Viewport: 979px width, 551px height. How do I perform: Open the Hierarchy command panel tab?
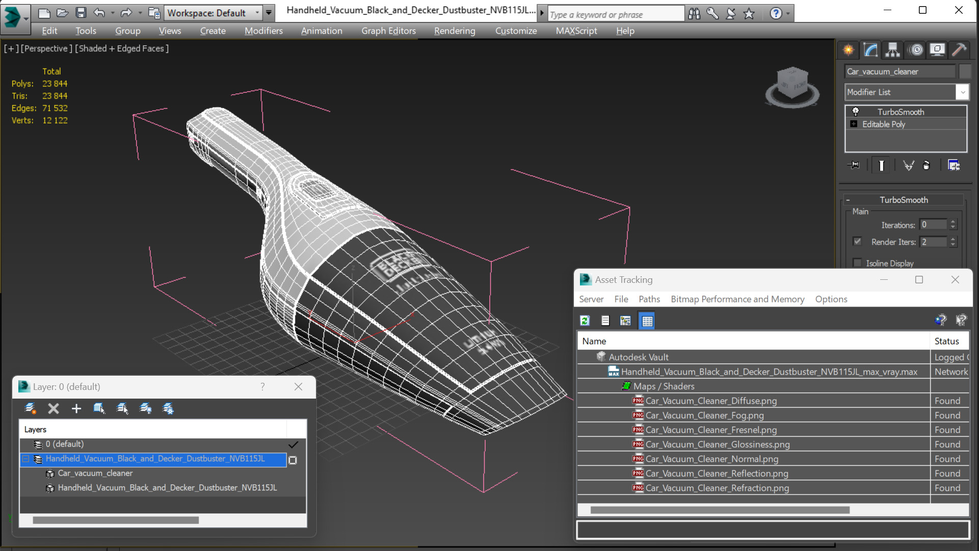pyautogui.click(x=892, y=49)
